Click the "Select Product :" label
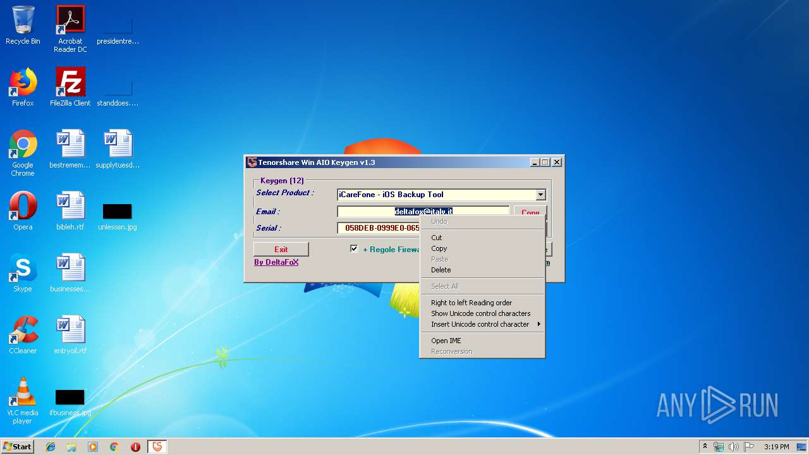This screenshot has width=809, height=455. (x=285, y=193)
